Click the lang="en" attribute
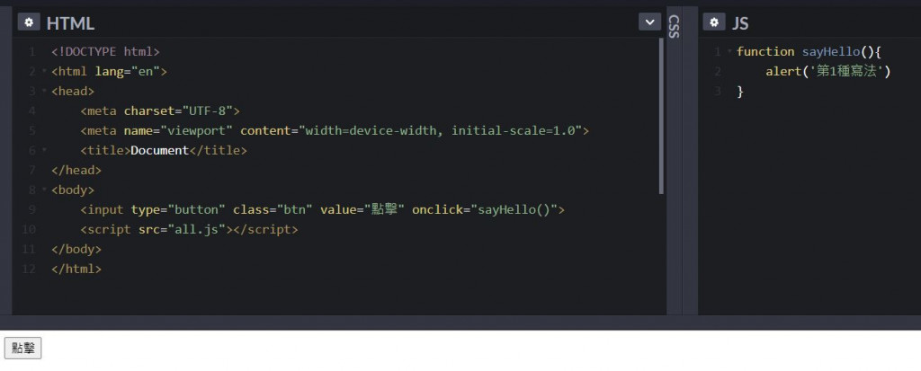Screen dimensions: 921x371 128,72
